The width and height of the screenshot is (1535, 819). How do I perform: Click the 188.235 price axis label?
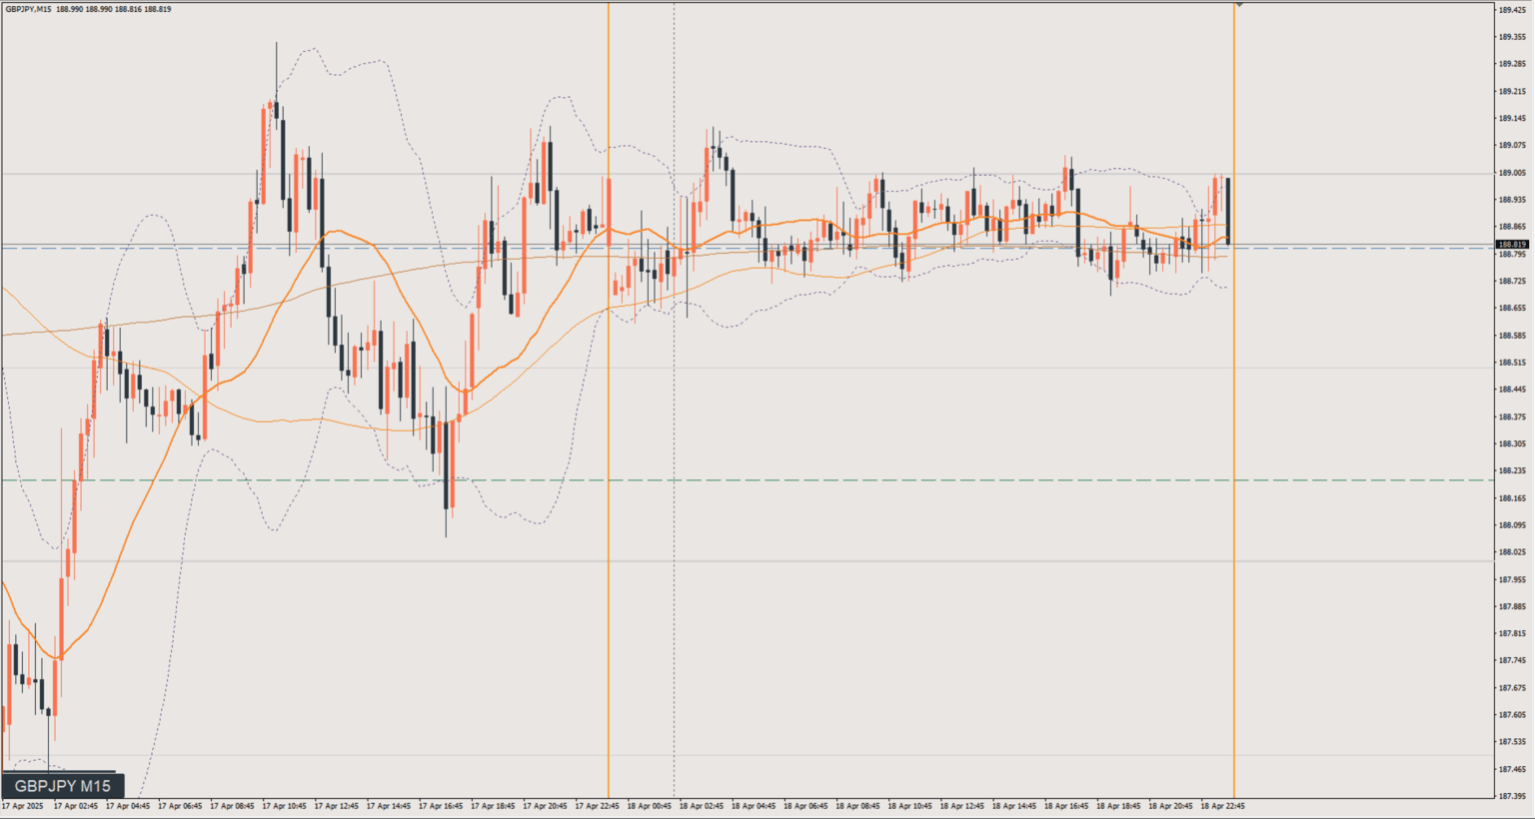[1512, 471]
